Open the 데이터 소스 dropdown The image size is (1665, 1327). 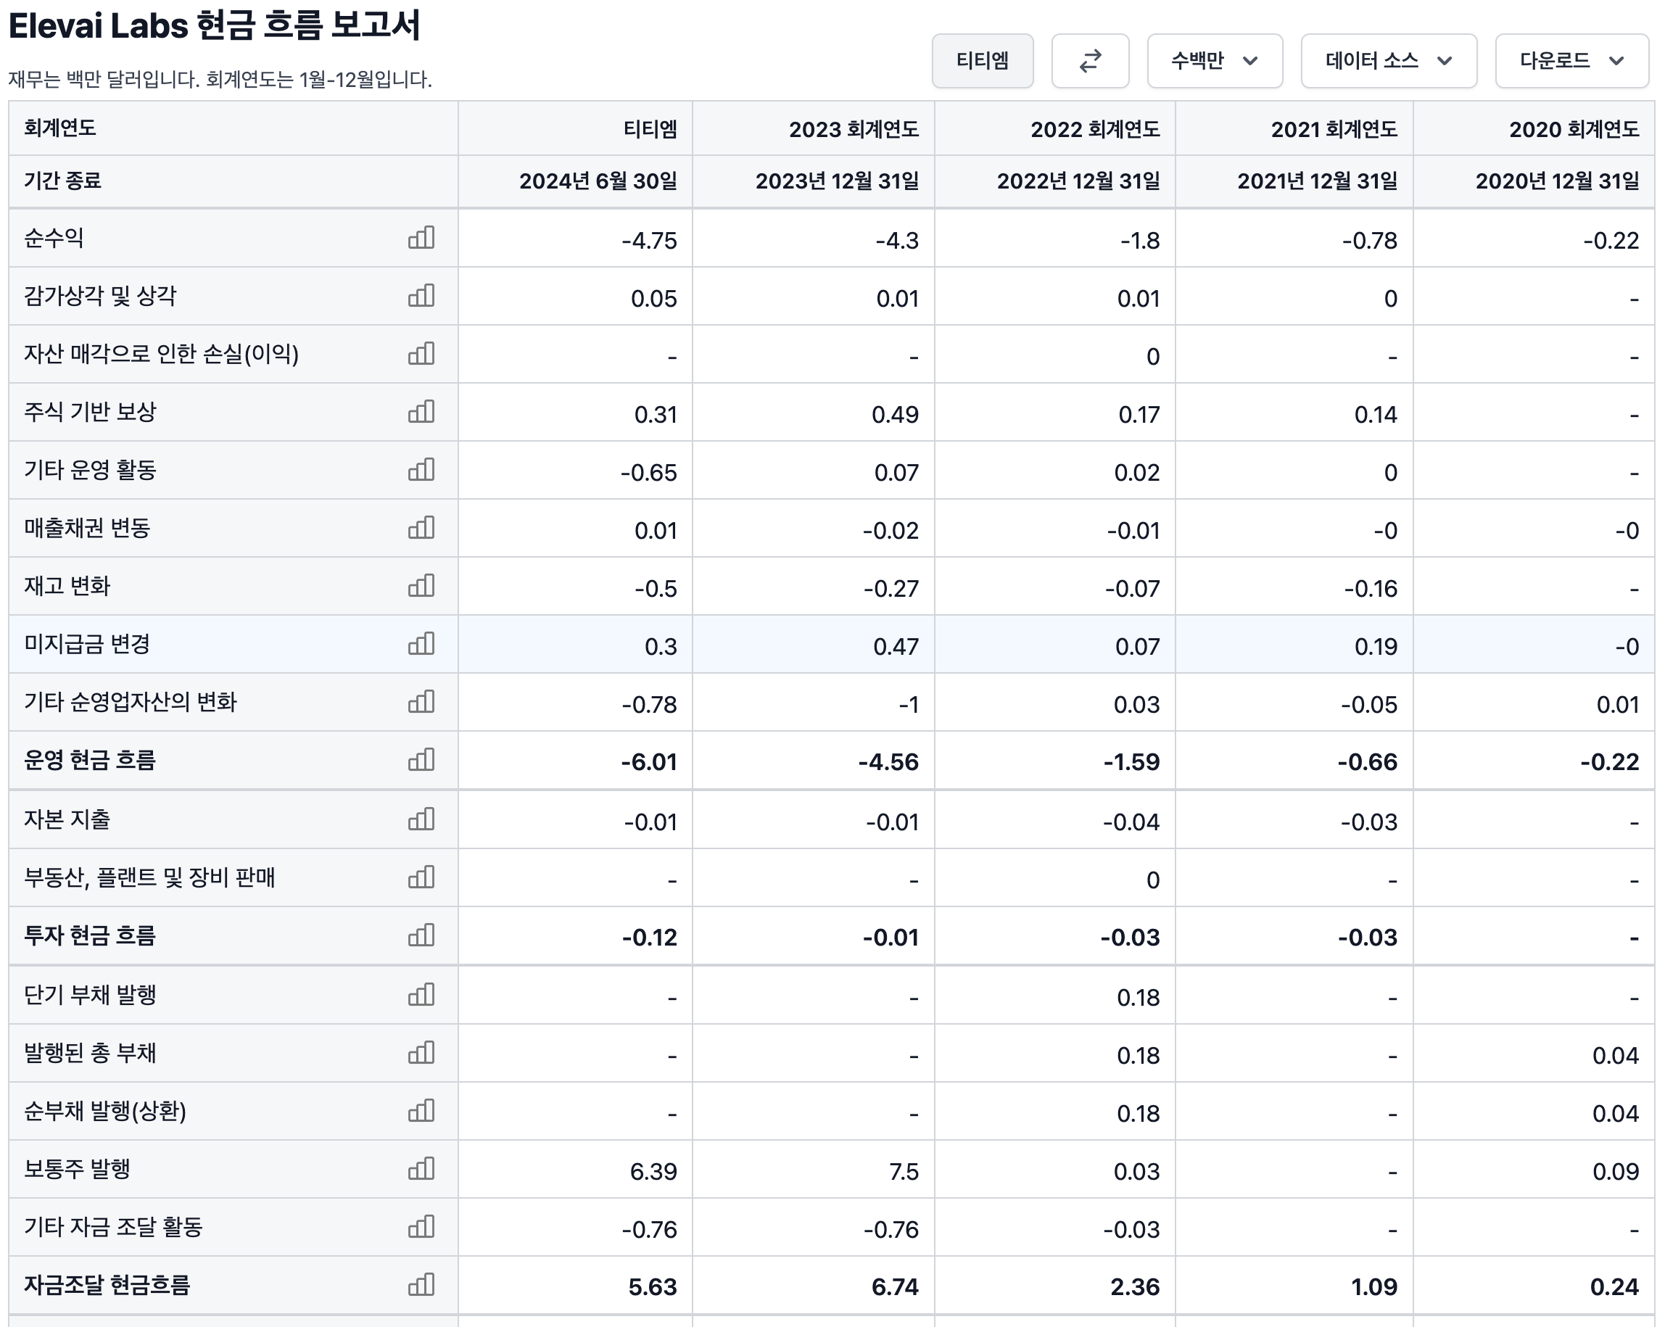(x=1388, y=61)
